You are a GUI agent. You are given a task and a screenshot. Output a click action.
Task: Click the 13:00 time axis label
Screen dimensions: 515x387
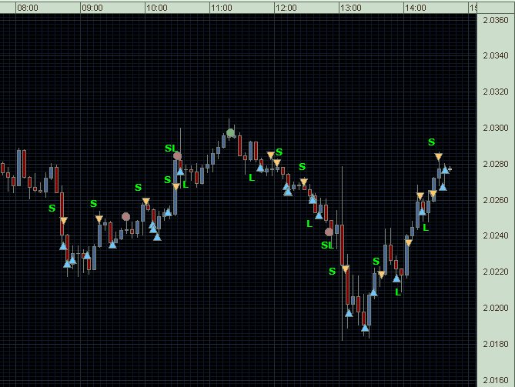351,8
